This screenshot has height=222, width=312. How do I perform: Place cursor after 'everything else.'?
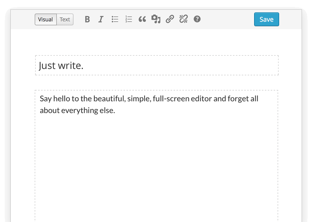click(x=115, y=110)
